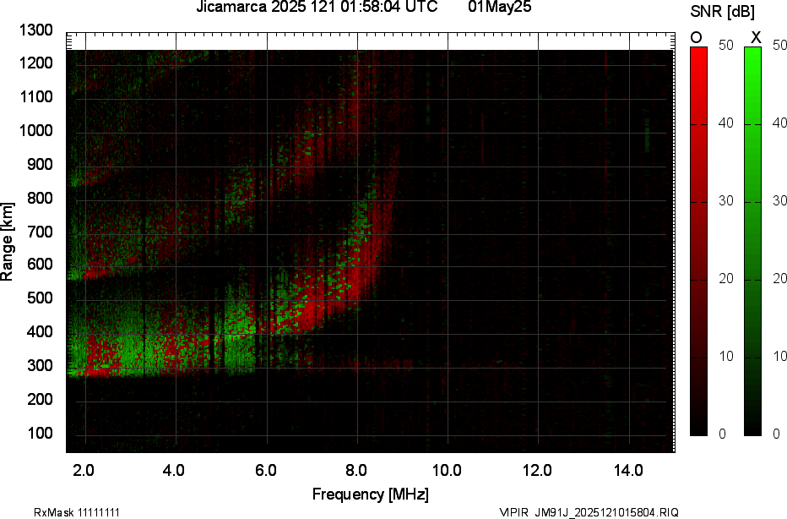This screenshot has width=787, height=519.
Task: Click the 'Frequency [MHz]' axis label
Action: point(371,494)
